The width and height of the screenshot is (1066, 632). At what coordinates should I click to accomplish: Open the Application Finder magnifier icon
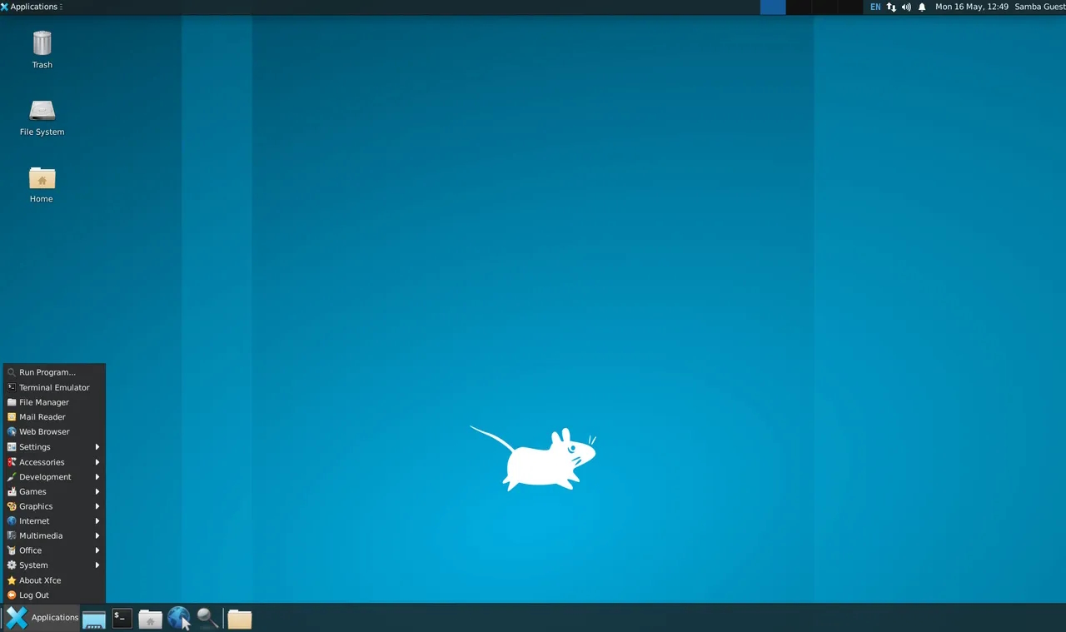[x=207, y=618]
